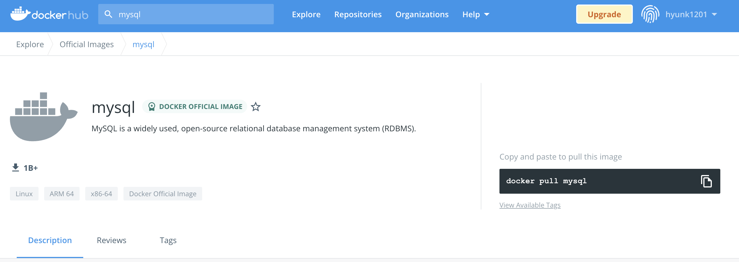Click the Explore breadcrumb link
739x262 pixels.
tap(30, 44)
